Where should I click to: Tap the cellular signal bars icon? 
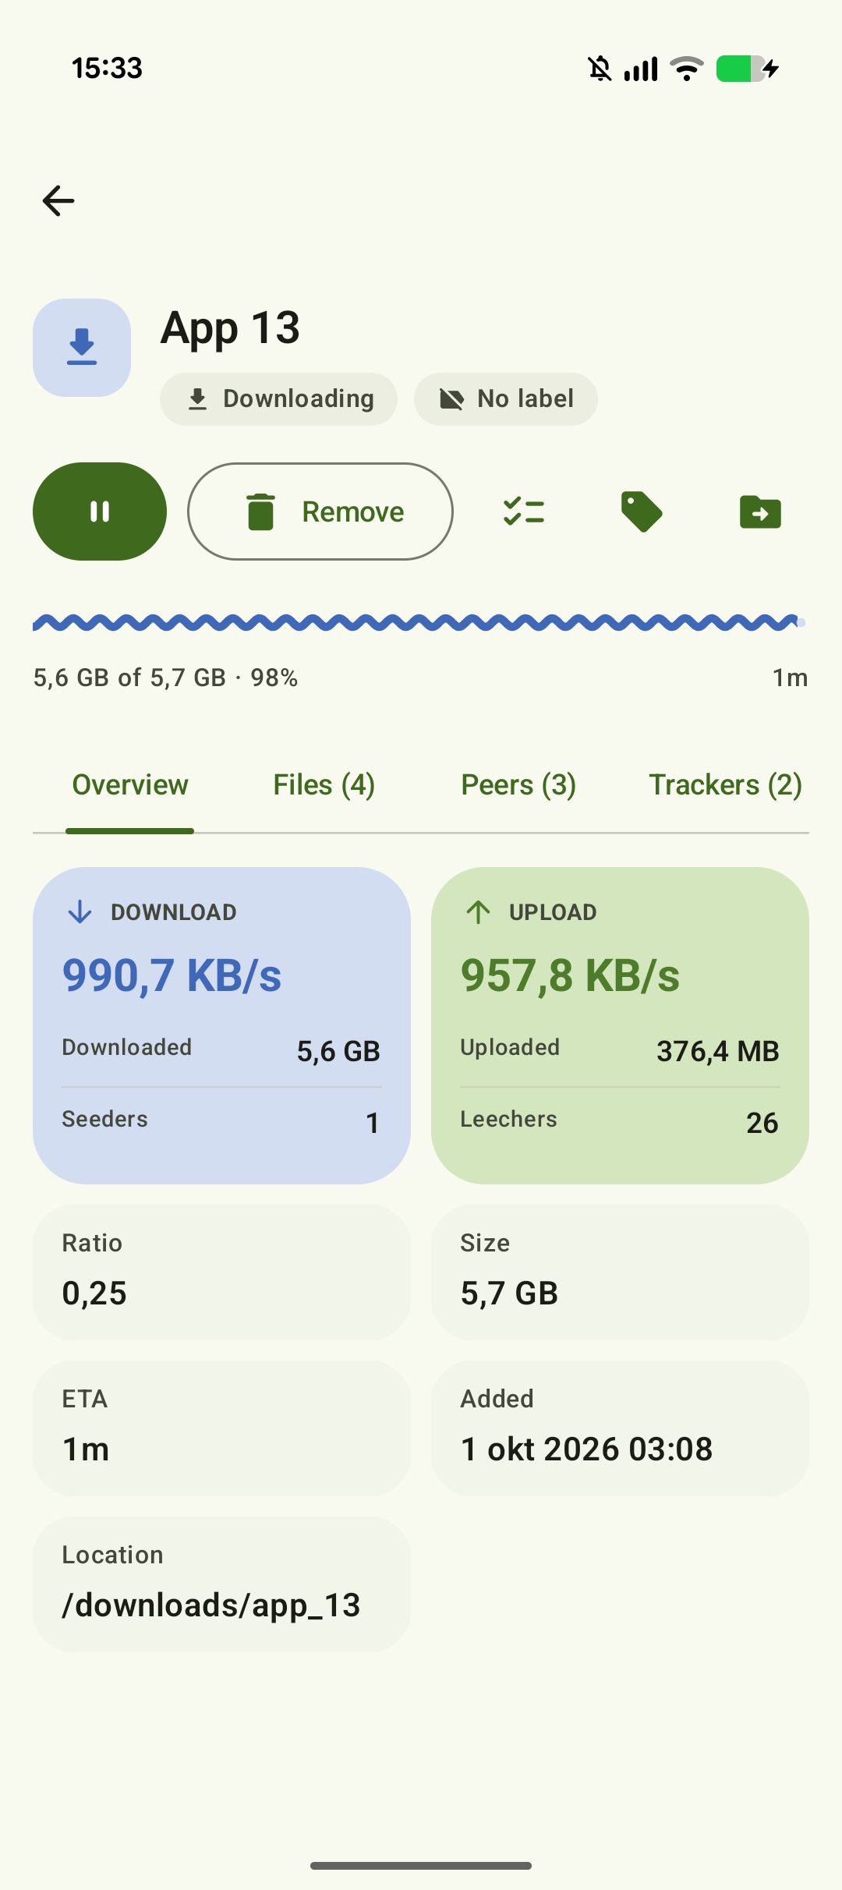coord(641,69)
